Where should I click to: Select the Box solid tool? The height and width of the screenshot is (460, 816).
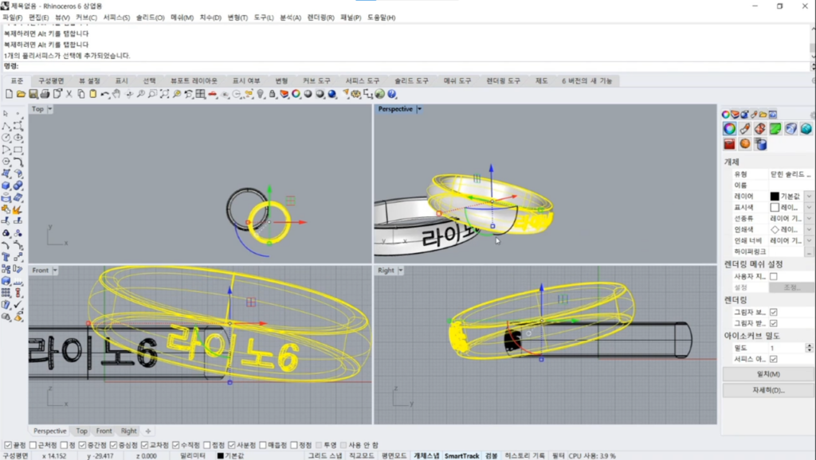6,185
